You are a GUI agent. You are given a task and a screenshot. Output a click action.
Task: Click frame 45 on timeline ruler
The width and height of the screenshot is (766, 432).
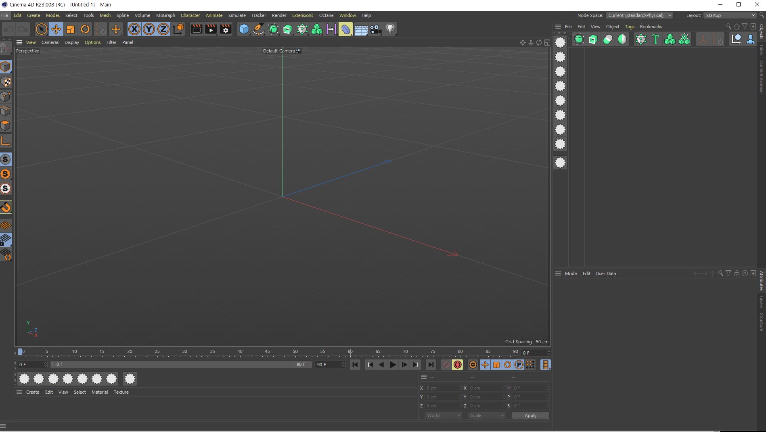(268, 352)
